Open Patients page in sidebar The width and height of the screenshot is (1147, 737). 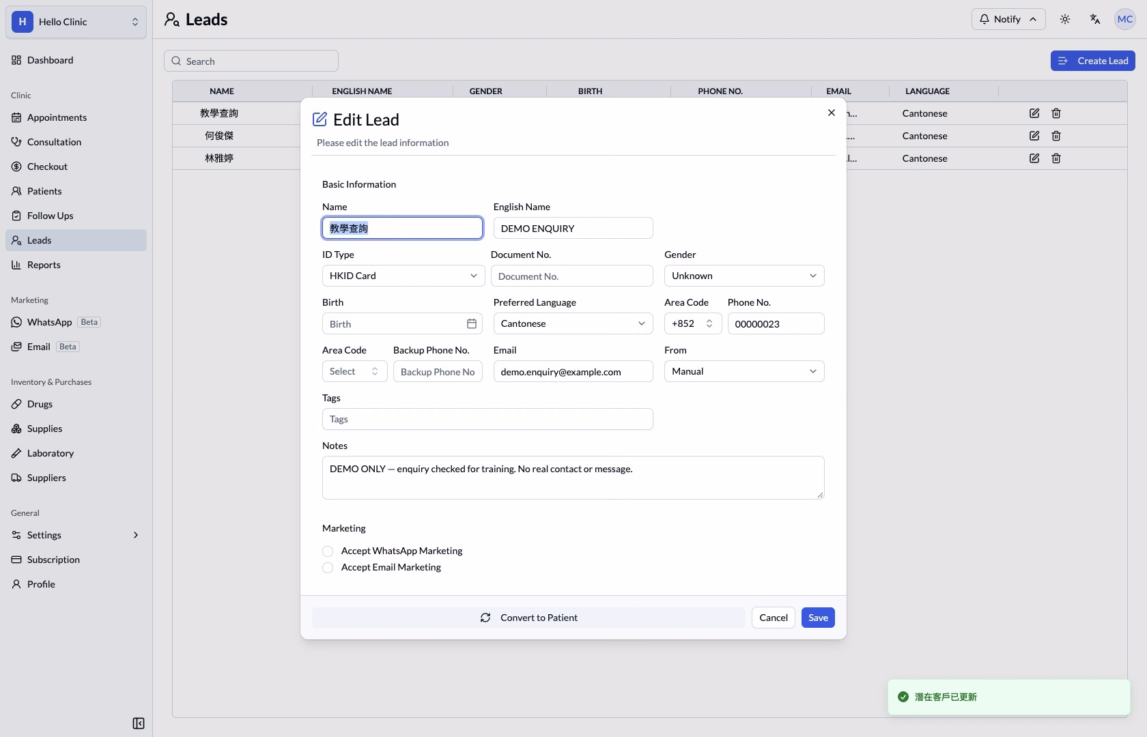click(76, 191)
